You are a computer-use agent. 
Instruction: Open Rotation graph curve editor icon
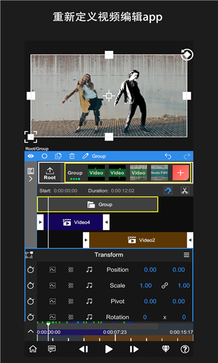53,317
